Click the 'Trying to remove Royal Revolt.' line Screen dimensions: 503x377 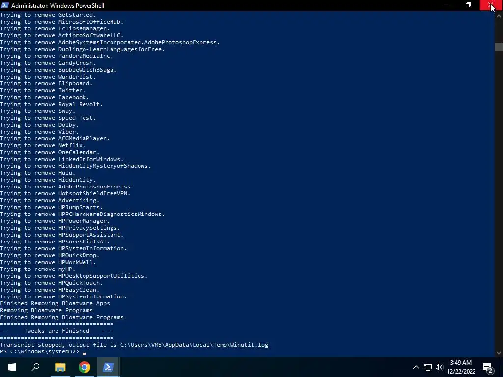tap(51, 104)
